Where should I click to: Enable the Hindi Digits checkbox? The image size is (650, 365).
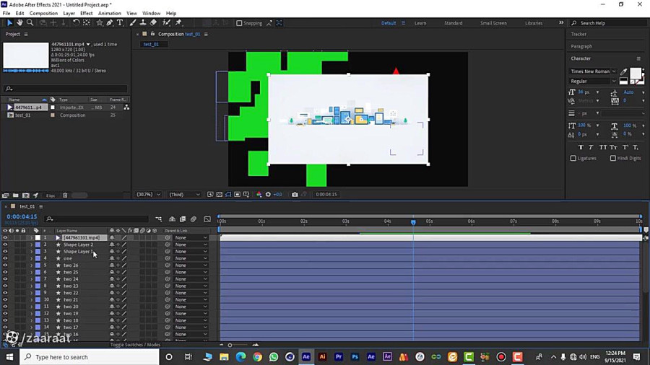tap(613, 158)
